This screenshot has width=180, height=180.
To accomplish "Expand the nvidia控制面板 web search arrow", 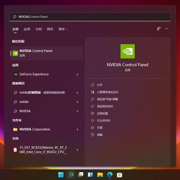I will (x=77, y=93).
